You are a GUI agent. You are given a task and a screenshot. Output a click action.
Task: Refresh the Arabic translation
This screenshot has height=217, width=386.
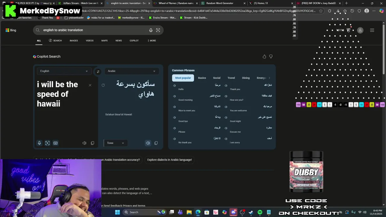(x=103, y=85)
